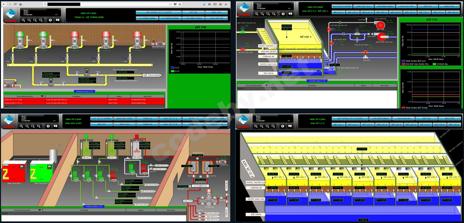
Task: Open Trạm 1B from Nhà Hóa Chất screen
Action: pyautogui.click(x=148, y=124)
